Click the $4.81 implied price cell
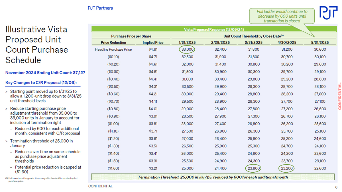This screenshot has width=342, height=192. (x=153, y=49)
